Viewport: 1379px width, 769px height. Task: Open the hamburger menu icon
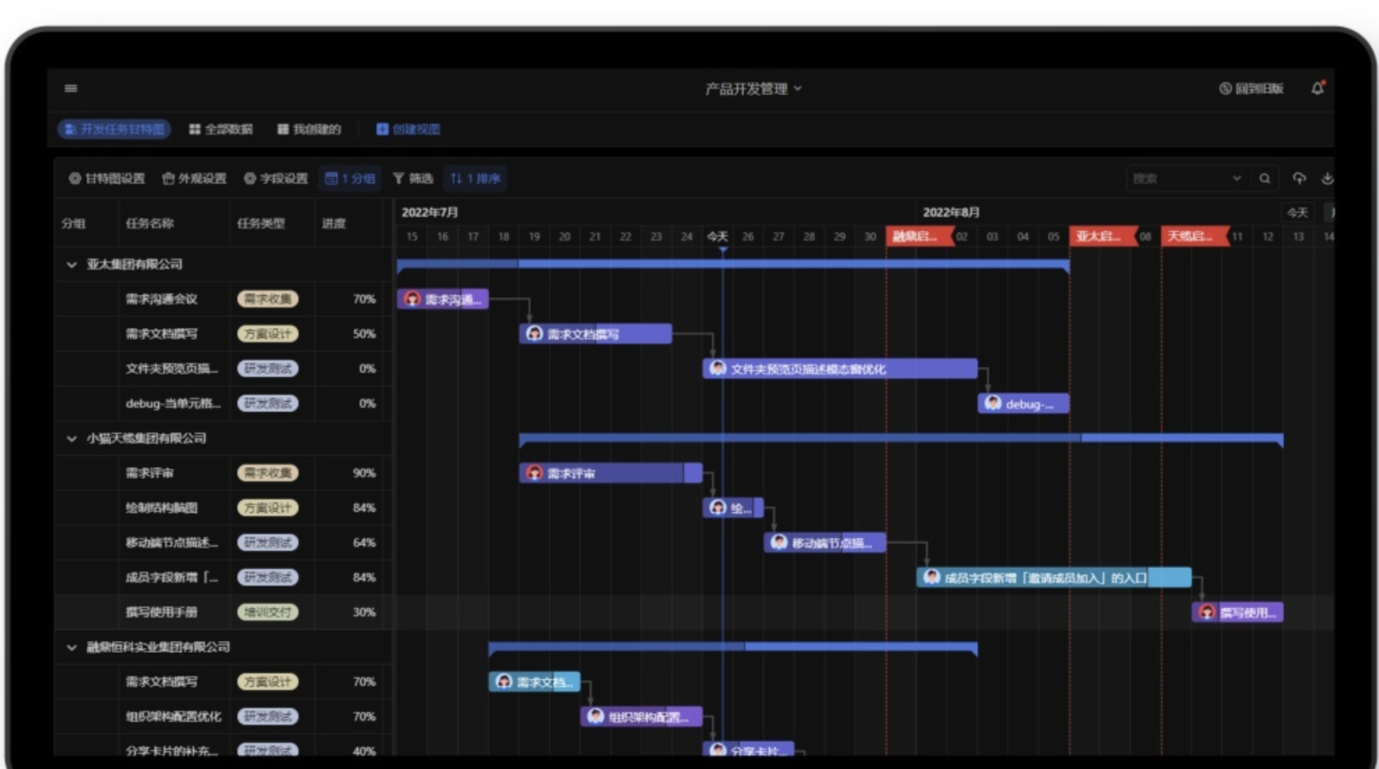coord(71,88)
